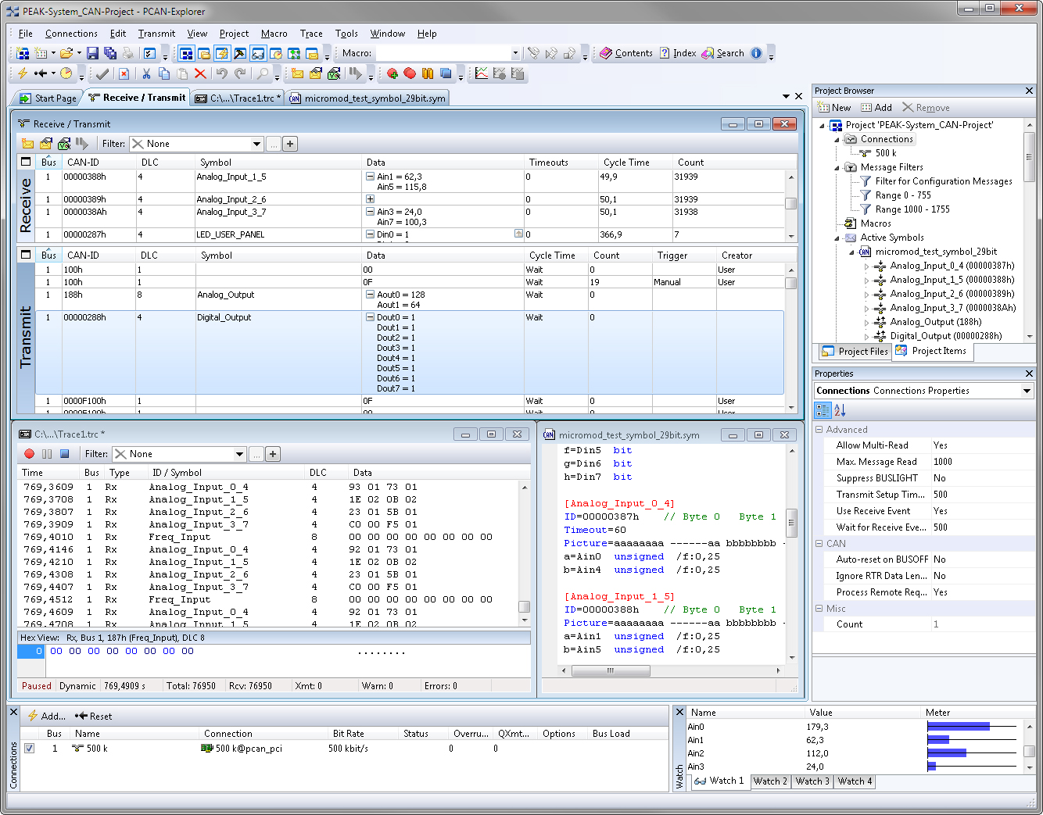Screen dimensions: 1043x815
Task: Click the Send arrow icon in Receive/Transmit toolbar
Action: (82, 144)
